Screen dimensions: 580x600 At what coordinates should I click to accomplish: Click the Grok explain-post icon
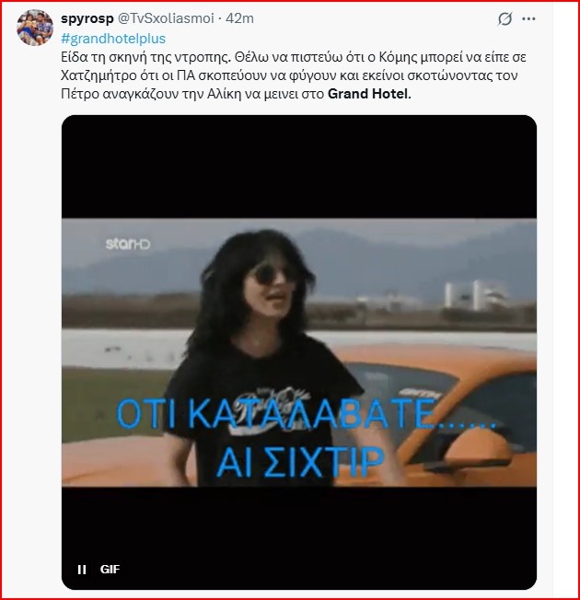tap(505, 18)
